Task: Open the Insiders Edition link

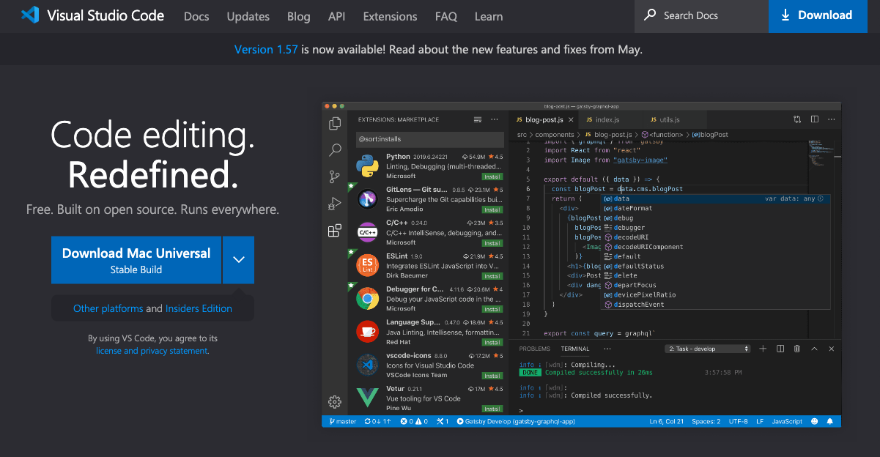Action: pyautogui.click(x=199, y=308)
